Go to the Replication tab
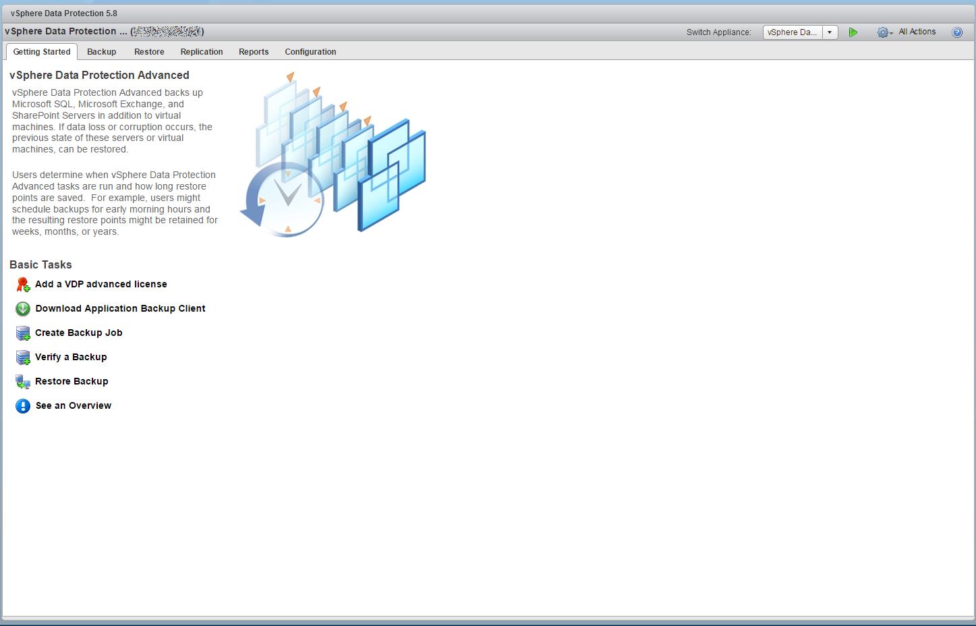This screenshot has width=976, height=626. 202,52
